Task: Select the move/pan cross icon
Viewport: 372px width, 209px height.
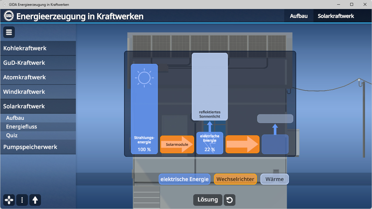Action: (9, 200)
